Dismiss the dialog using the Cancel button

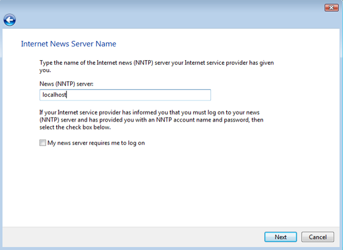[x=317, y=237]
